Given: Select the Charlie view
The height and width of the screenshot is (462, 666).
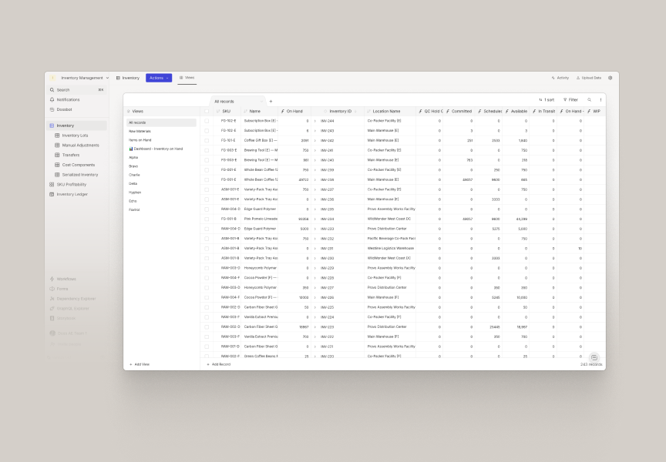Looking at the screenshot, I should click(x=161, y=175).
